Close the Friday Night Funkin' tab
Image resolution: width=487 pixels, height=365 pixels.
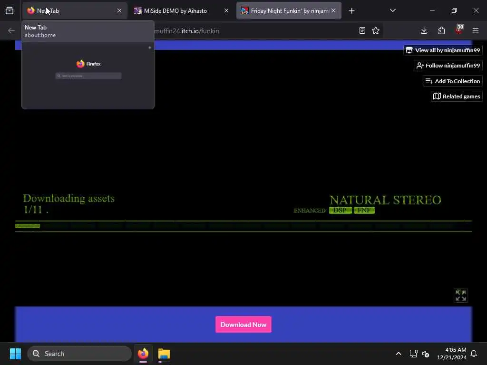tap(333, 10)
